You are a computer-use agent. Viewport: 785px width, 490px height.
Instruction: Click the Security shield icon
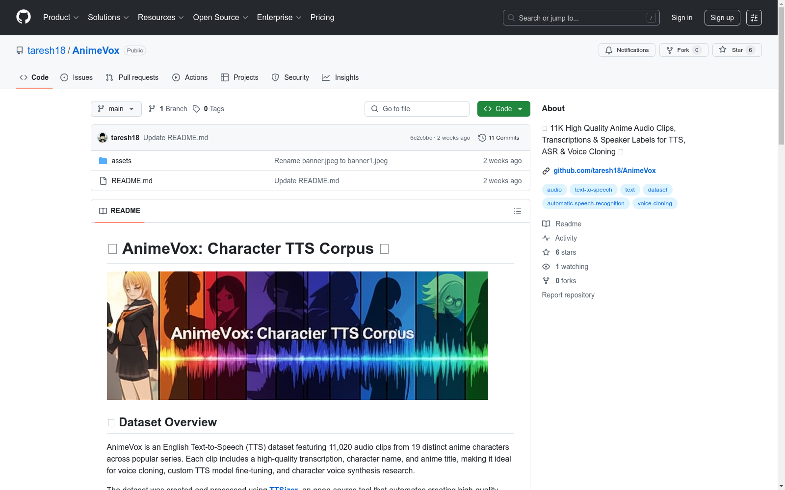(x=275, y=77)
